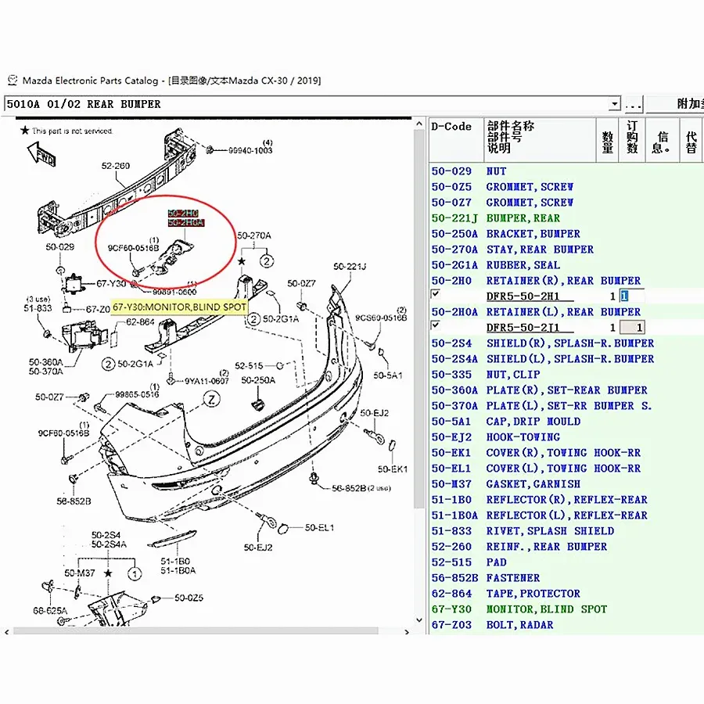Click the 51-1B0 reflector callout in the diagram
This screenshot has width=704, height=704.
tap(174, 561)
